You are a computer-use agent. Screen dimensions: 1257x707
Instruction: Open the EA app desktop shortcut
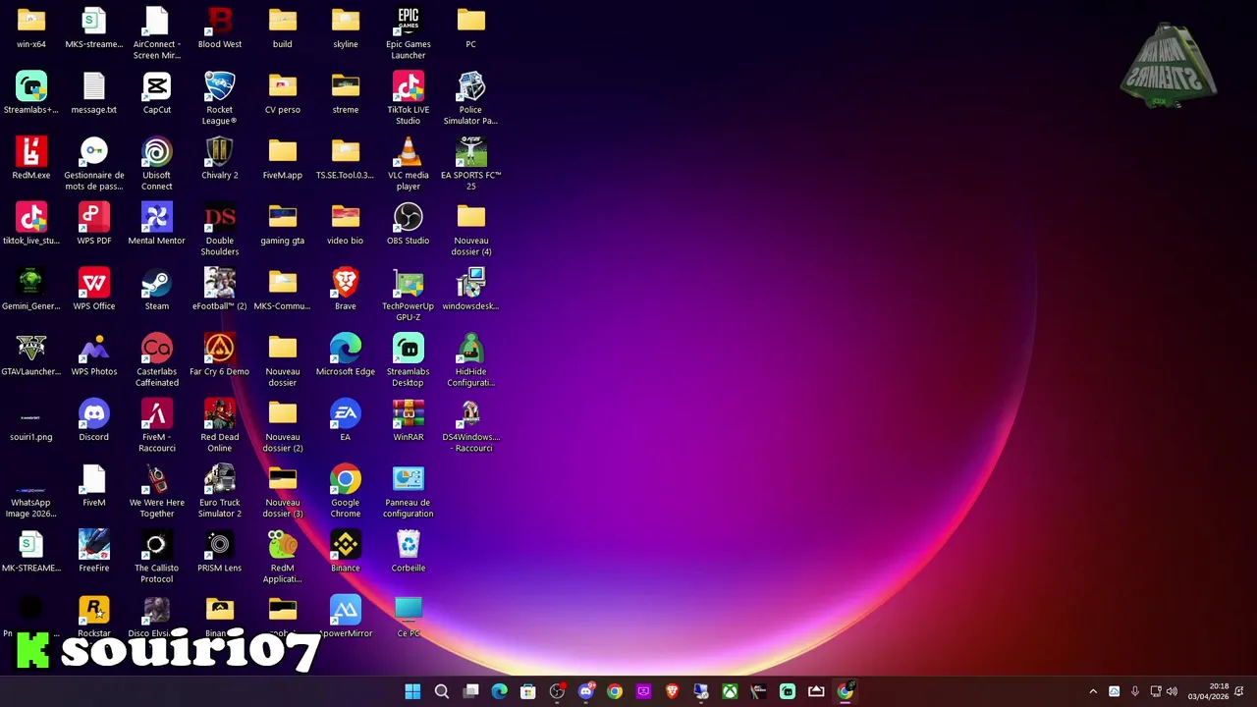pos(346,420)
